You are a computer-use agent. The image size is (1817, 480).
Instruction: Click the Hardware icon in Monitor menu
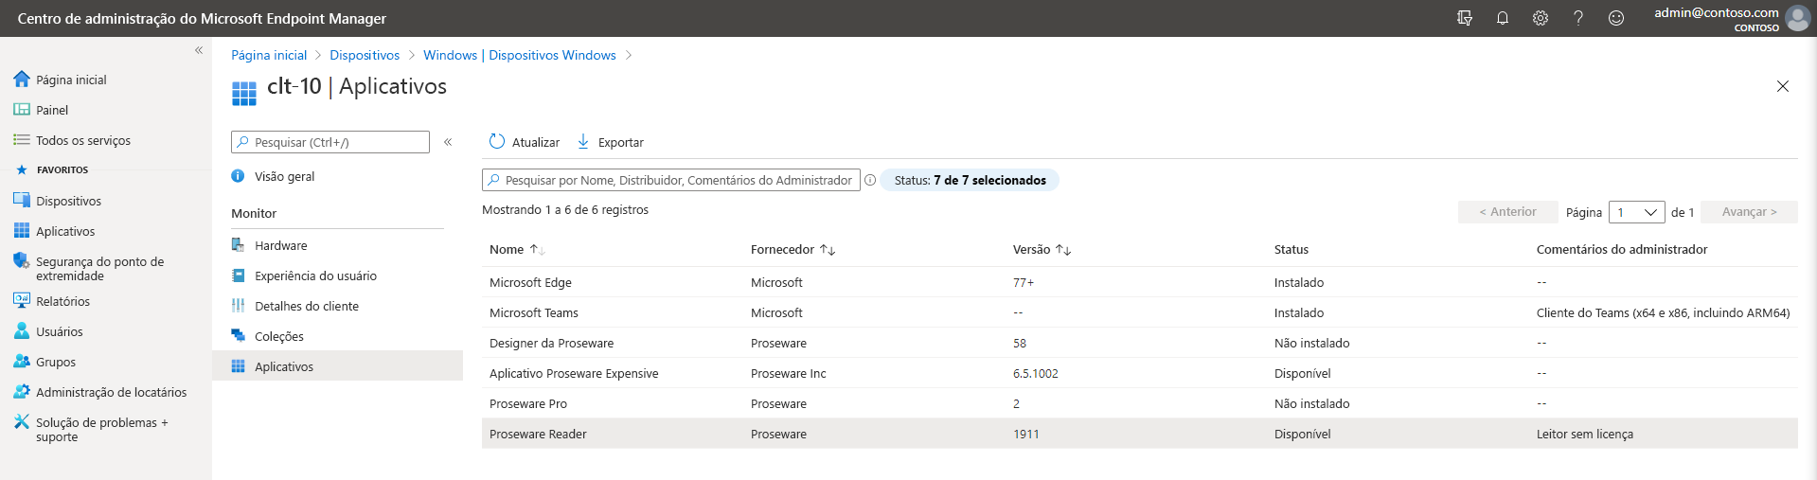coord(239,245)
